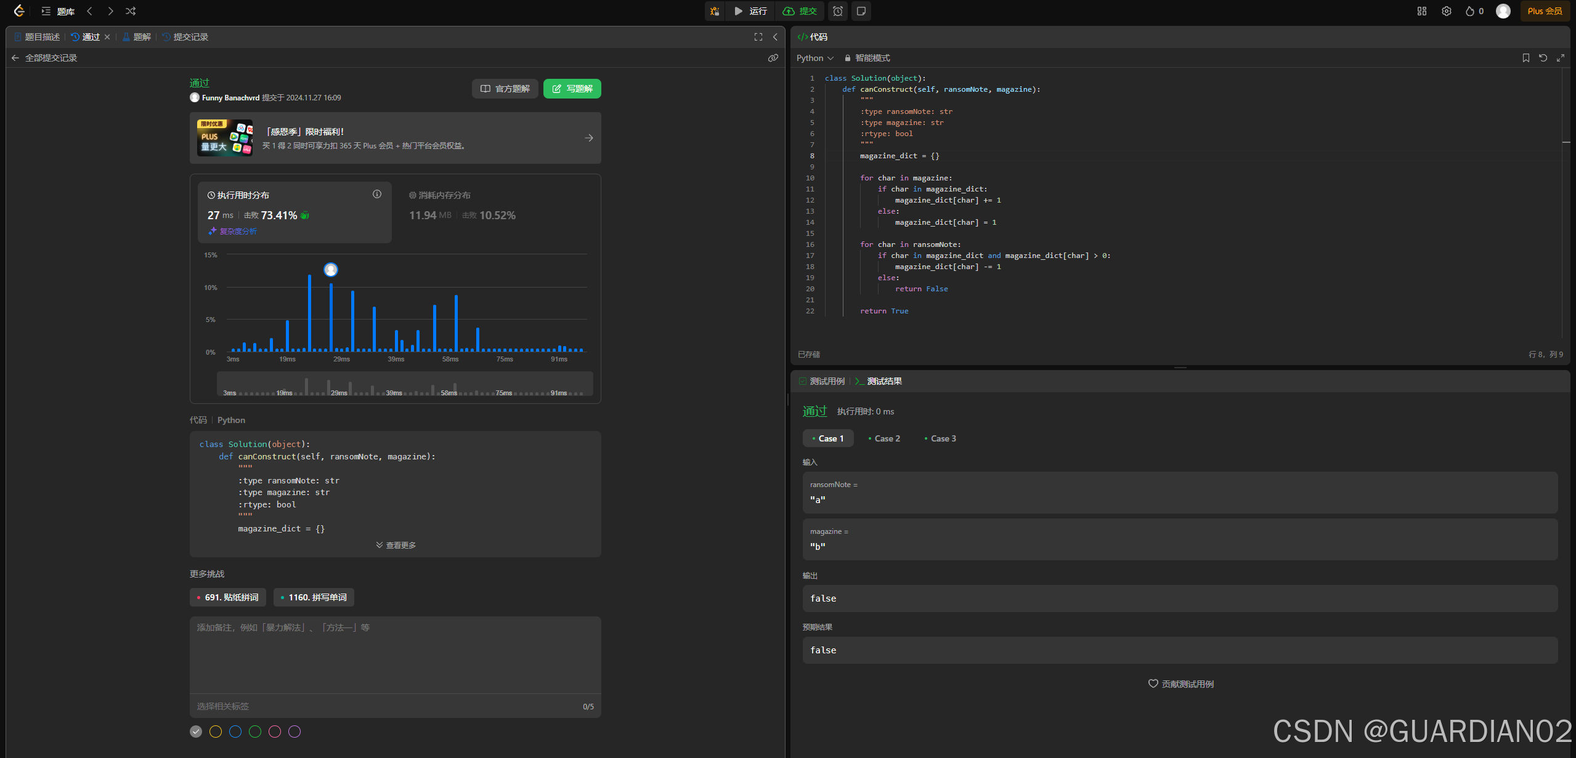Expand code with 查看更多

[x=396, y=545]
